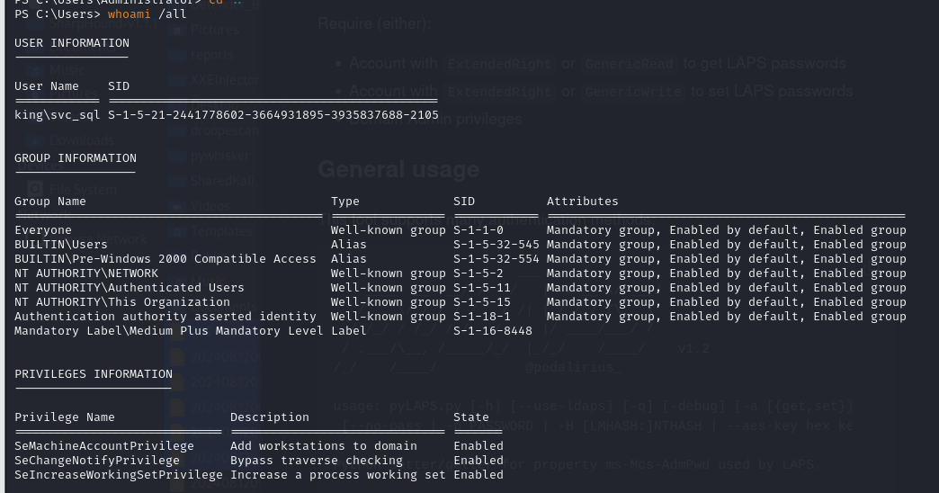The image size is (939, 493).
Task: Click the user SID ending in 2105
Action: pyautogui.click(x=273, y=115)
